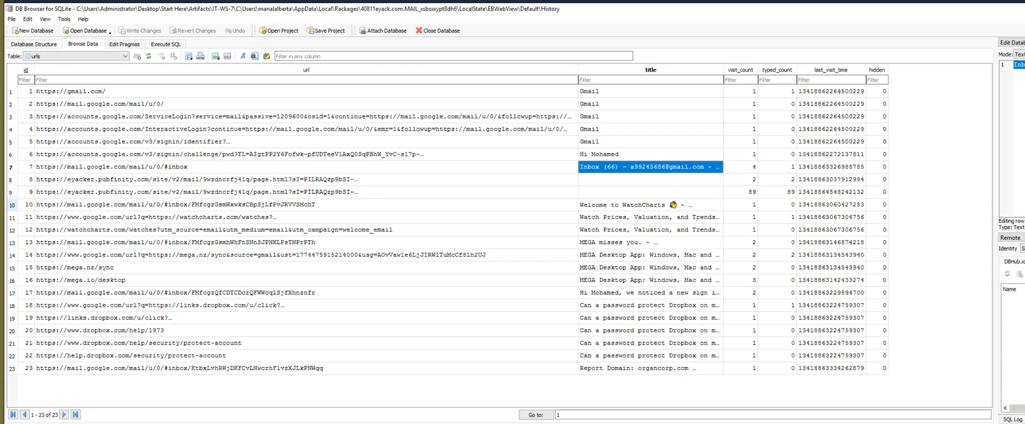
Task: Click row header number 23
Action: tap(12, 369)
